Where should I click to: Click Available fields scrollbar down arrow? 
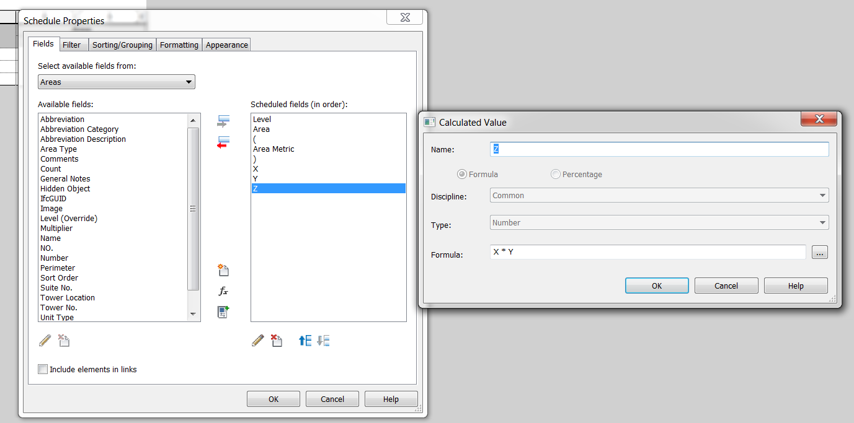coord(193,315)
